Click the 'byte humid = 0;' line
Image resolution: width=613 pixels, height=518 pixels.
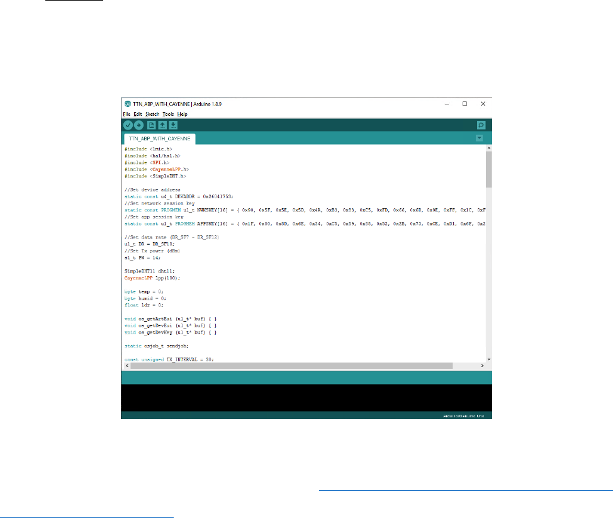pos(145,299)
